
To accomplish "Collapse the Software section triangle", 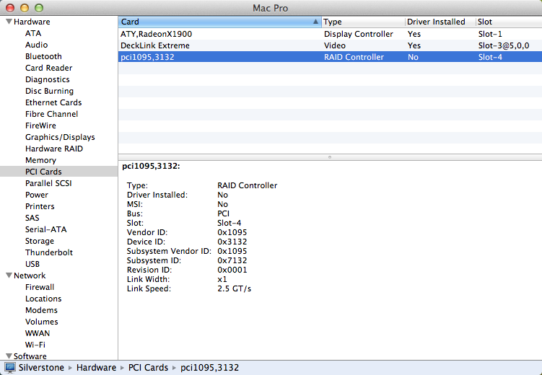I will 9,356.
